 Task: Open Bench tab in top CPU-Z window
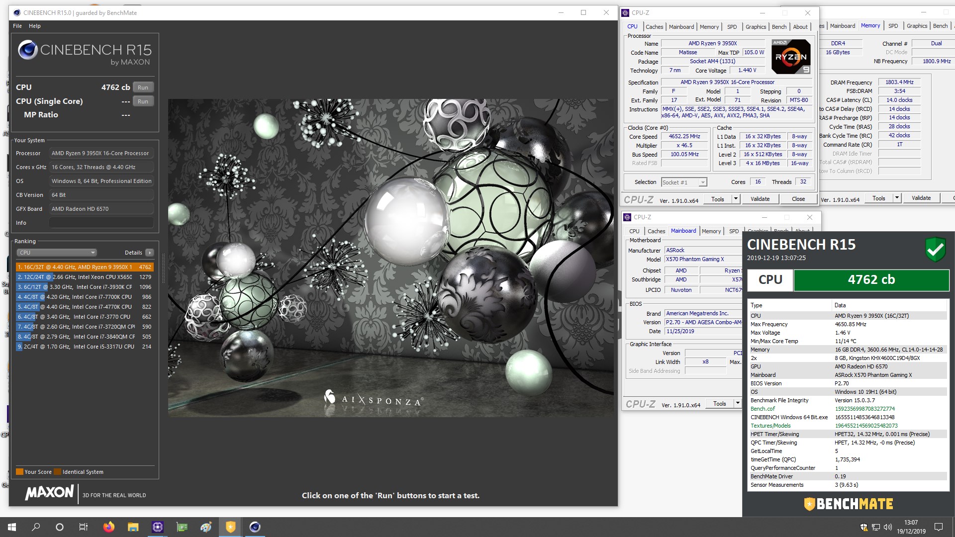pos(779,27)
